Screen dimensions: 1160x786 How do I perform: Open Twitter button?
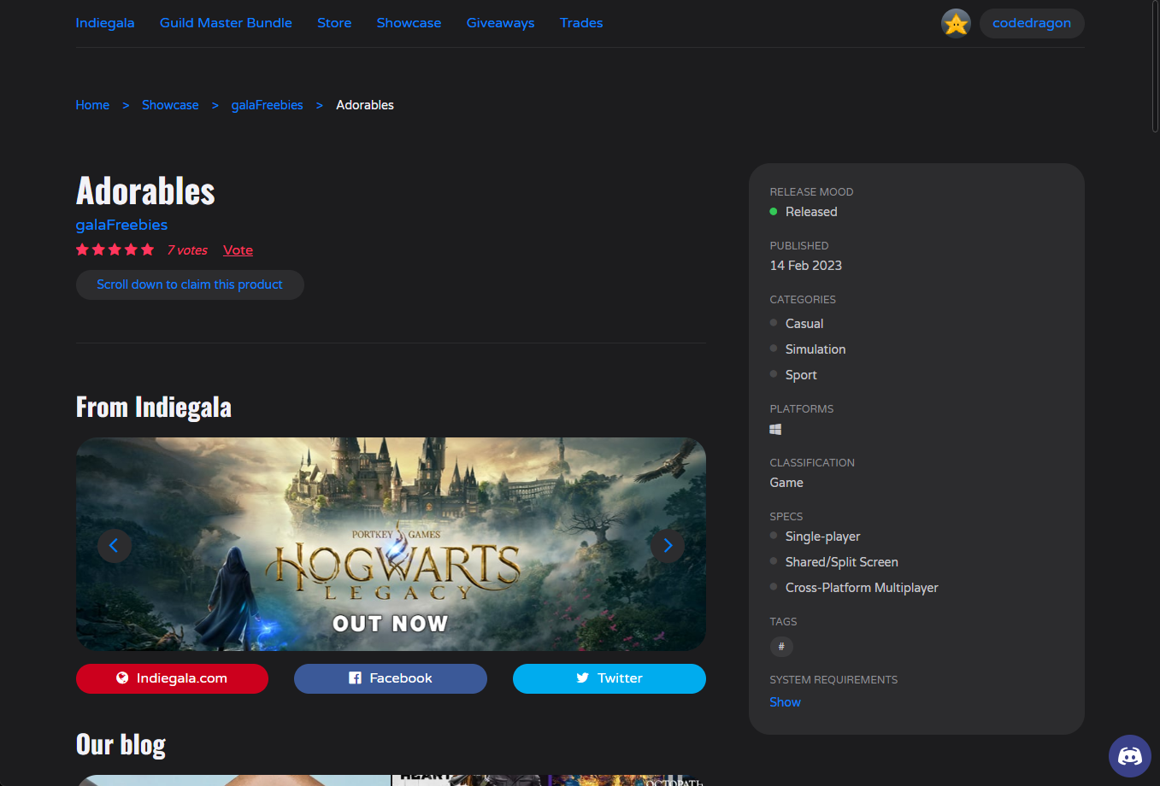(x=609, y=678)
